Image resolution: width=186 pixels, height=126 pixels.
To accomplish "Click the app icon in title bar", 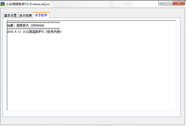I will pyautogui.click(x=3, y=4).
